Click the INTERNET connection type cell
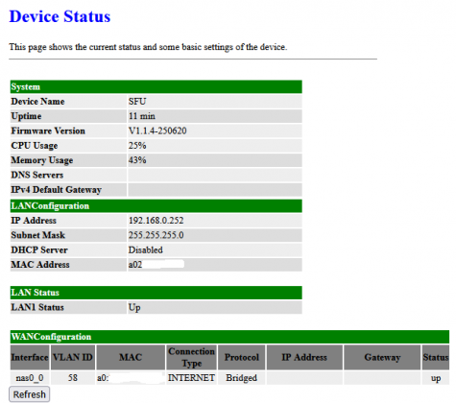456x403 pixels. pyautogui.click(x=191, y=378)
